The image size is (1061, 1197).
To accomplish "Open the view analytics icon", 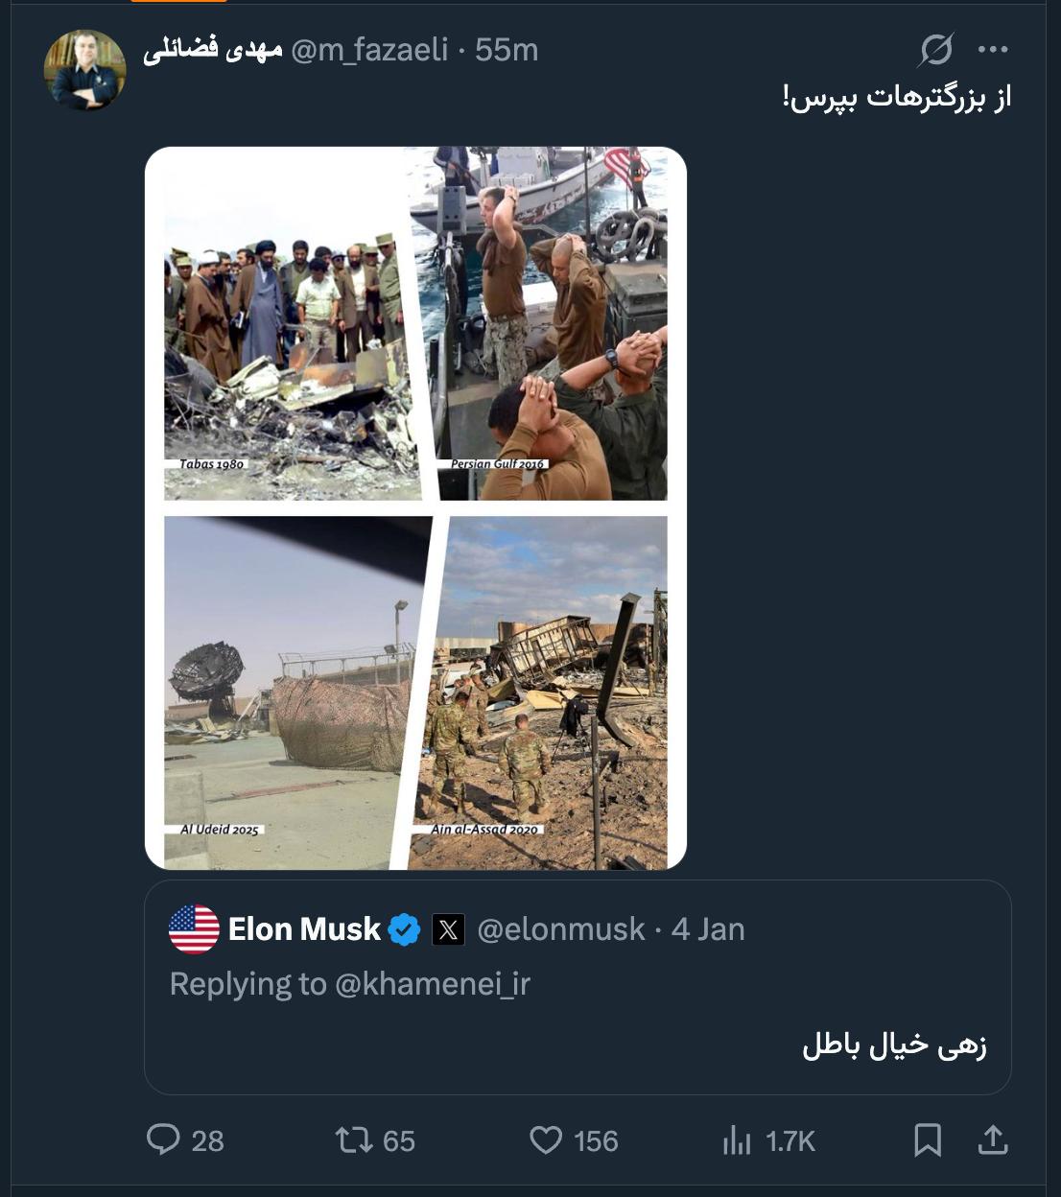I will pos(737,1140).
